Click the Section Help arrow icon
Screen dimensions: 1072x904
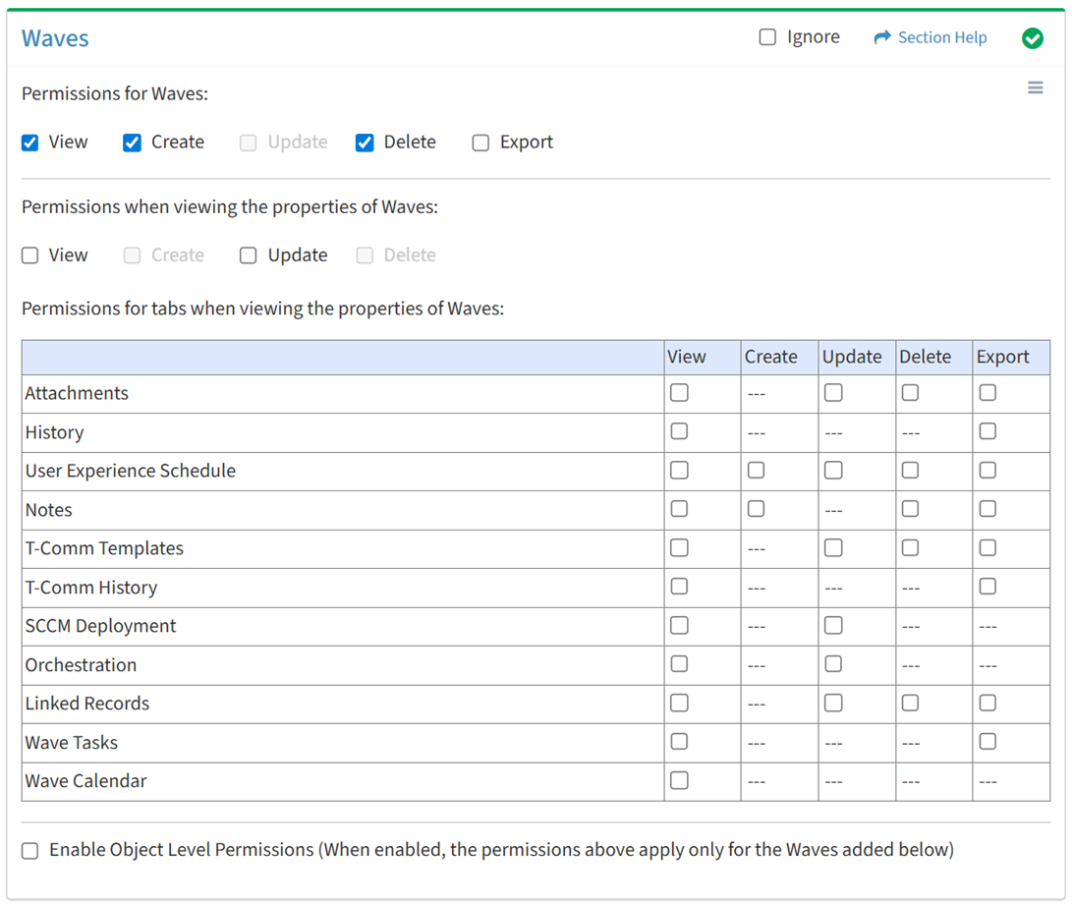[881, 37]
